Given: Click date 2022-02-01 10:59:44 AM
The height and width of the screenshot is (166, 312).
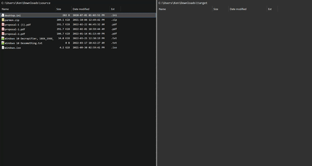Looking at the screenshot, I should click(88, 29).
